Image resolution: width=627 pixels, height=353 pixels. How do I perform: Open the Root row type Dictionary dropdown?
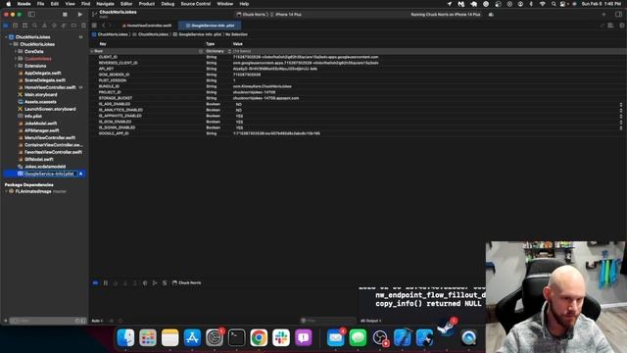(229, 51)
